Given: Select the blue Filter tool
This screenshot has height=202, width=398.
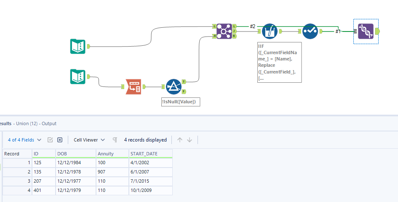Looking at the screenshot, I should pyautogui.click(x=173, y=87).
